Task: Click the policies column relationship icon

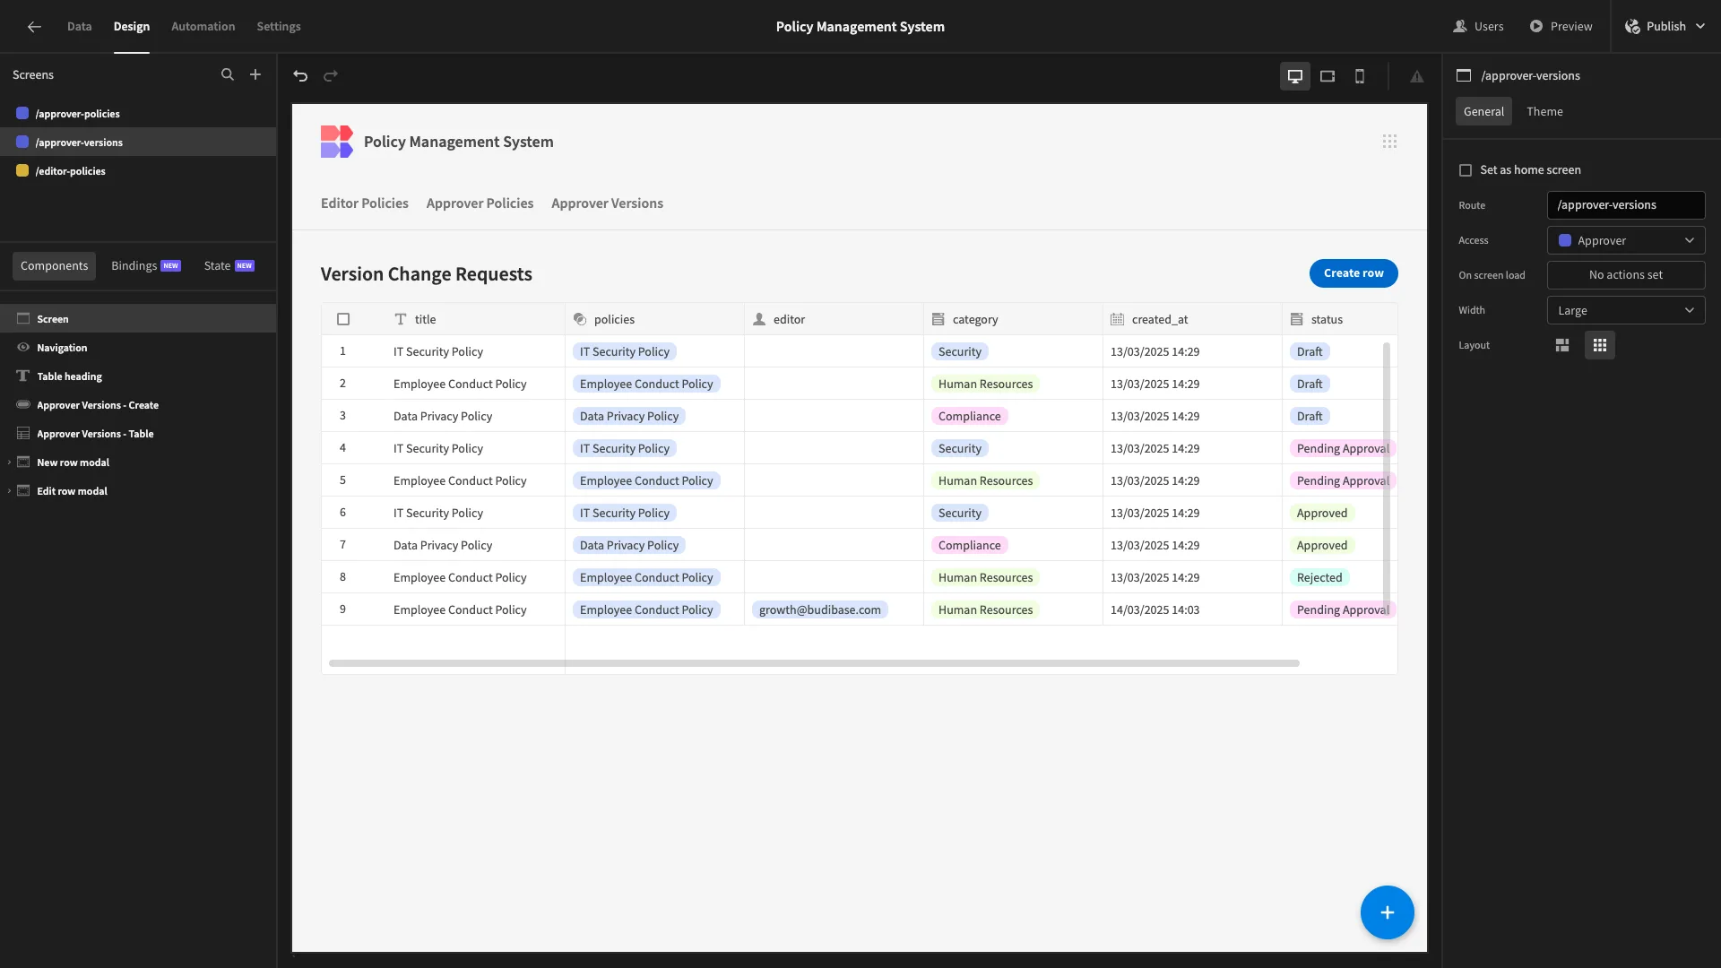Action: tap(580, 320)
